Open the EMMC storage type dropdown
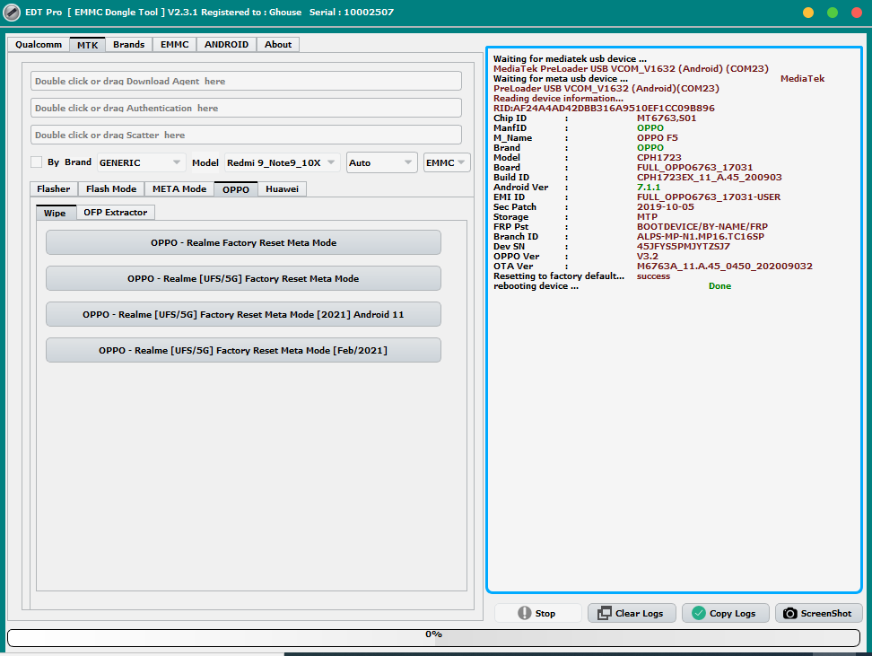Viewport: 872px width, 656px height. [x=447, y=162]
